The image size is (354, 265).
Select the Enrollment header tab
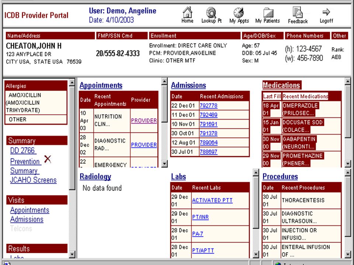[195, 36]
